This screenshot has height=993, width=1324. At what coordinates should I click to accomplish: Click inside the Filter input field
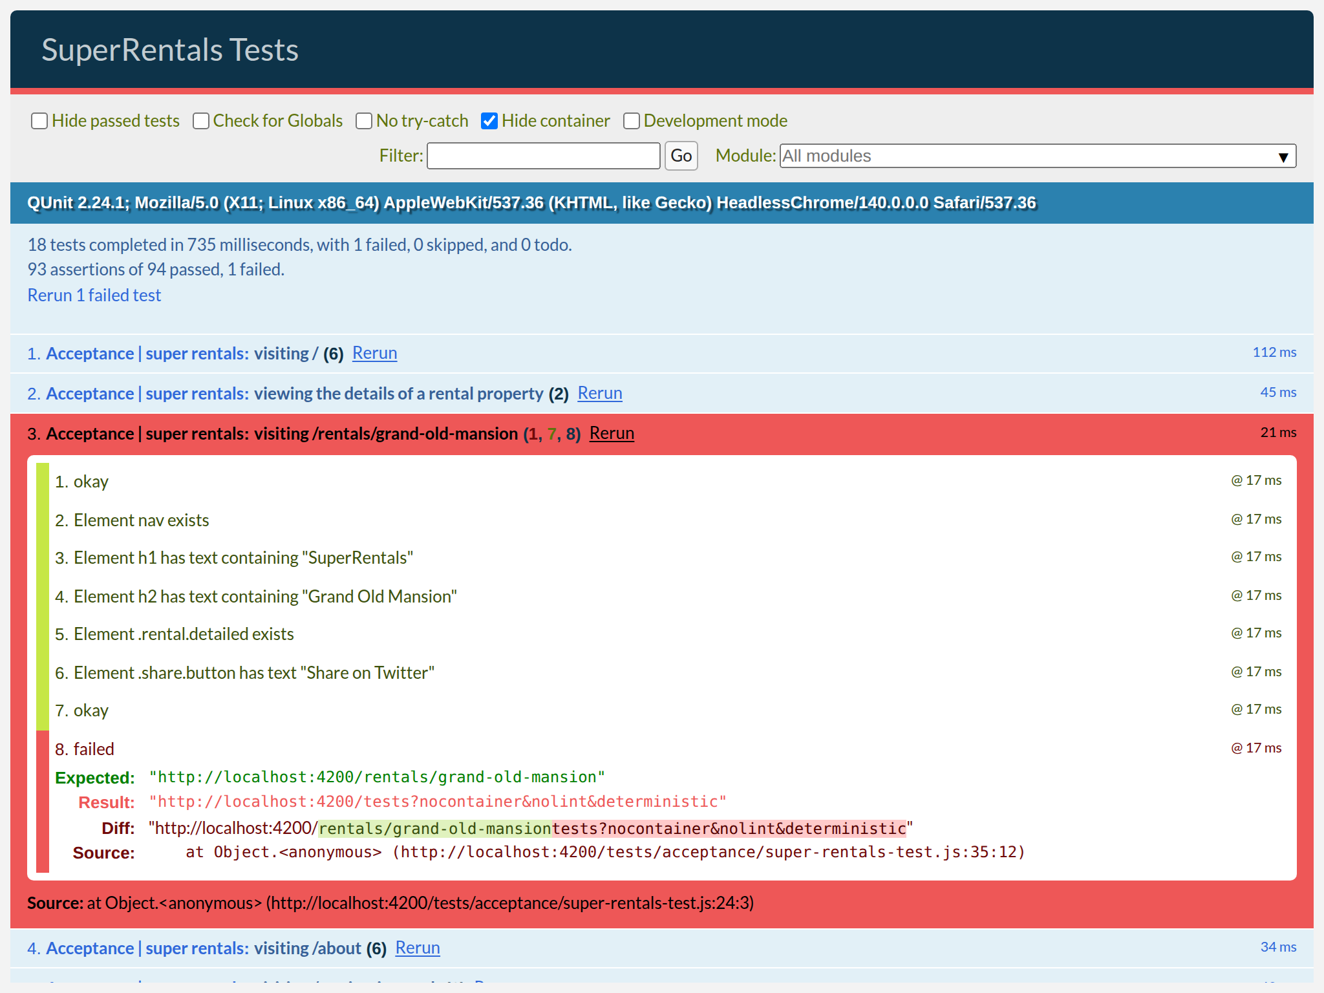543,156
